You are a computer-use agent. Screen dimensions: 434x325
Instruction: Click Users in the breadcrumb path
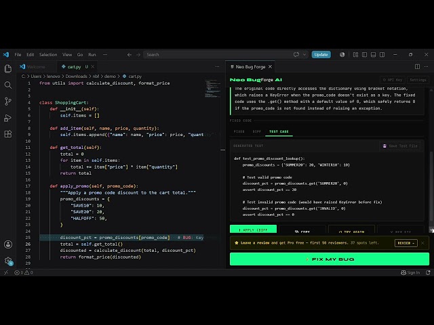tap(36, 77)
